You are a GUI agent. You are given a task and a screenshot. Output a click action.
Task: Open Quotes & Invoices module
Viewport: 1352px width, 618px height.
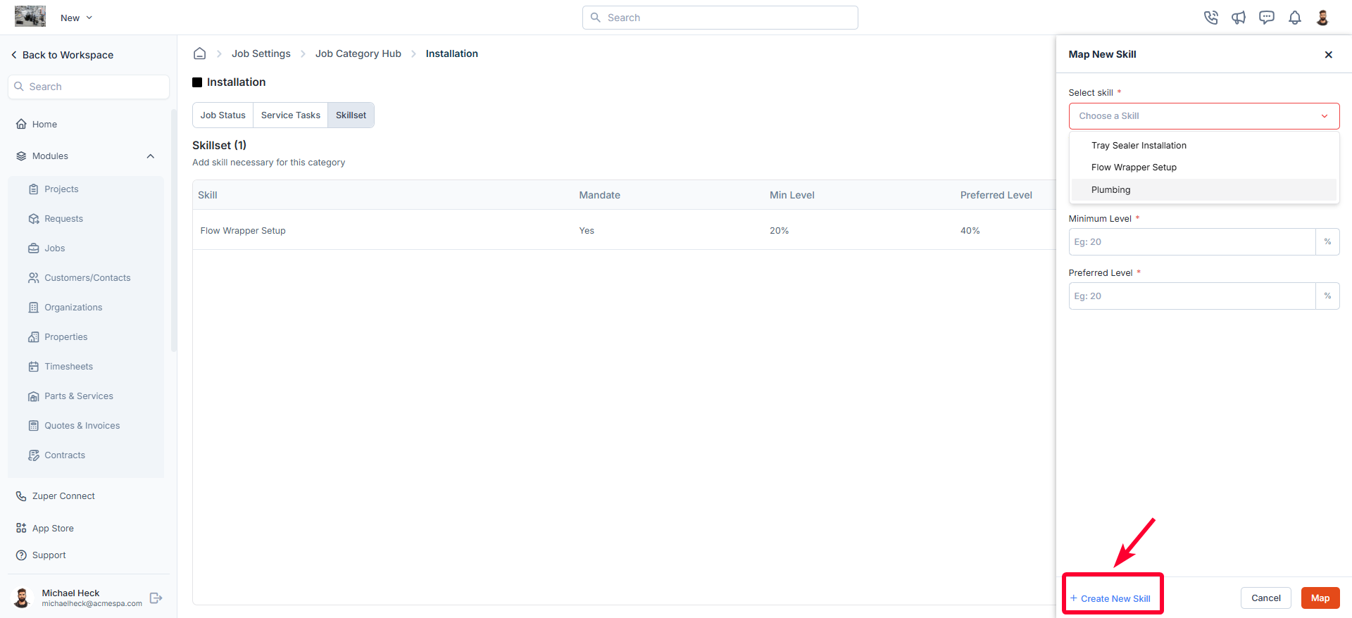[x=74, y=426]
